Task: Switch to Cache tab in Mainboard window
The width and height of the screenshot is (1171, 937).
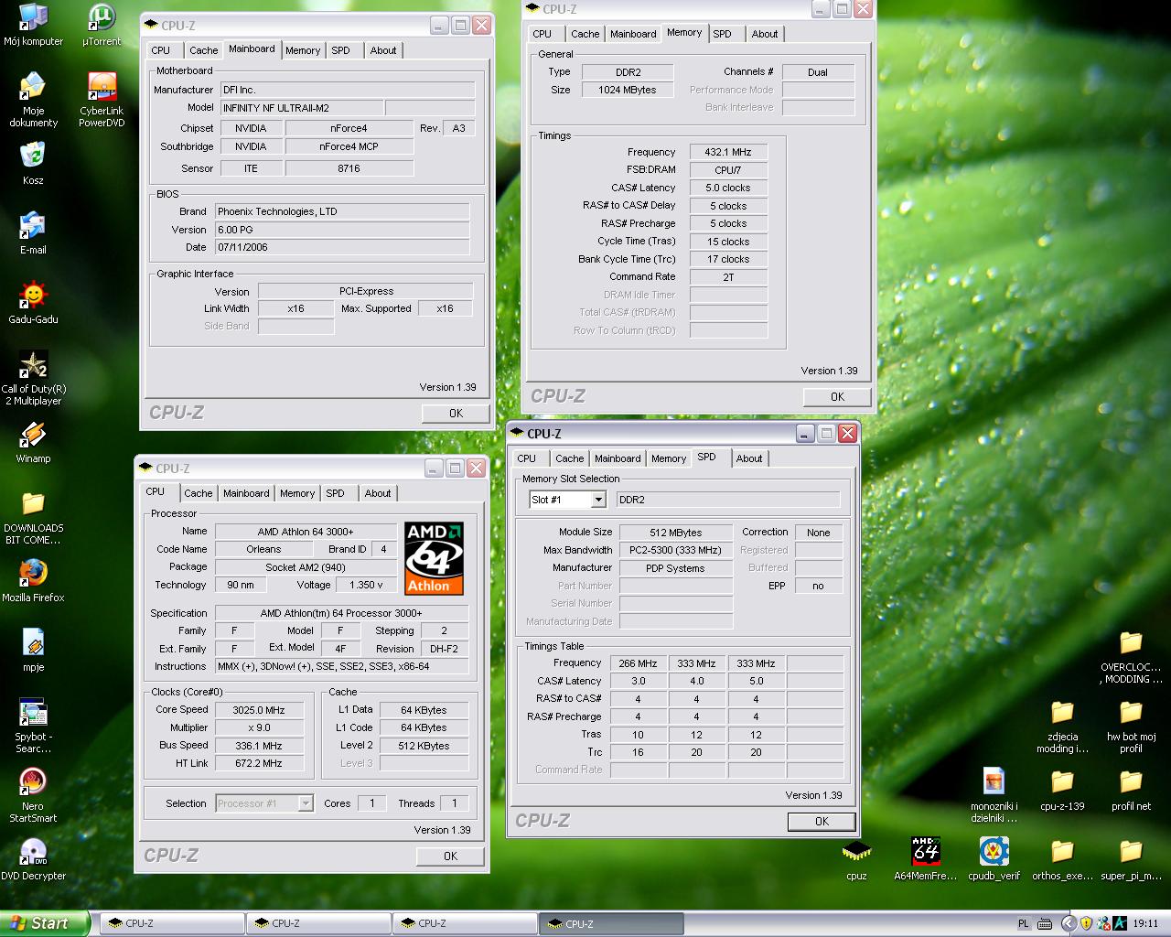Action: [x=203, y=50]
